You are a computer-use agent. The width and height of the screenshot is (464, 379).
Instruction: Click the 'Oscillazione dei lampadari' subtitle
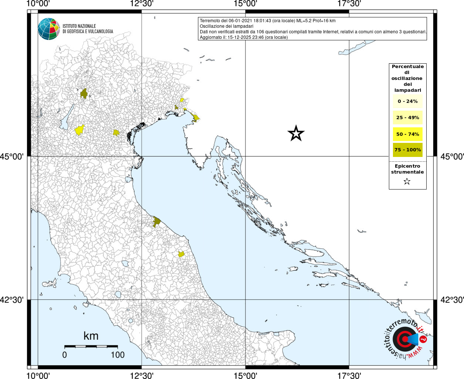pyautogui.click(x=226, y=26)
